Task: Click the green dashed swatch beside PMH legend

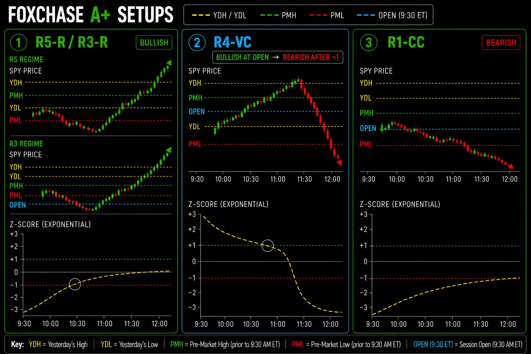Action: [269, 15]
